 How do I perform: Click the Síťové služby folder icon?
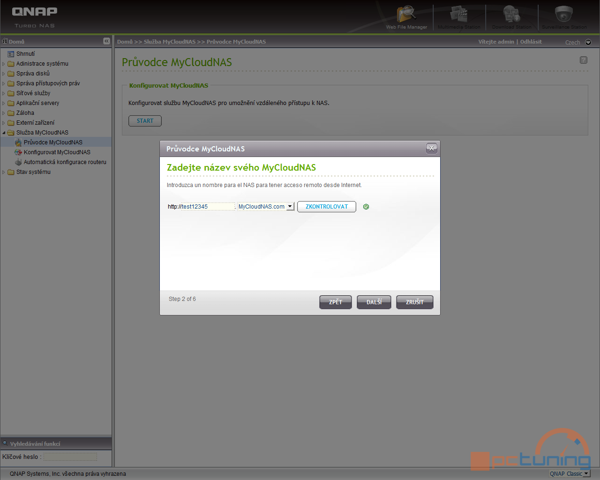[11, 93]
